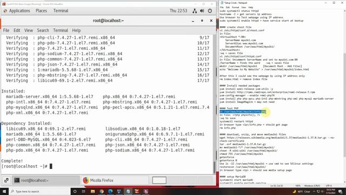
Task: Click the Windows 'Type here to search' box
Action: point(39,191)
